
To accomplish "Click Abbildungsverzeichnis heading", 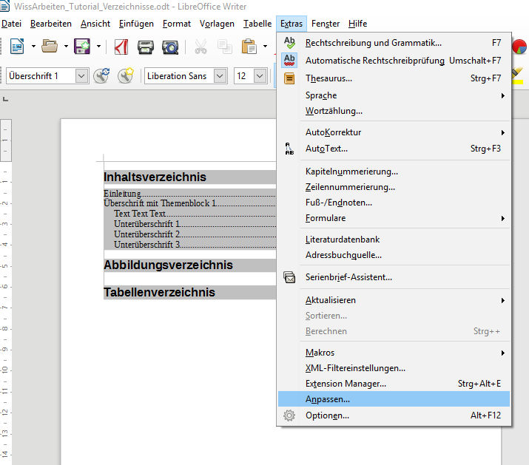I will coord(168,265).
